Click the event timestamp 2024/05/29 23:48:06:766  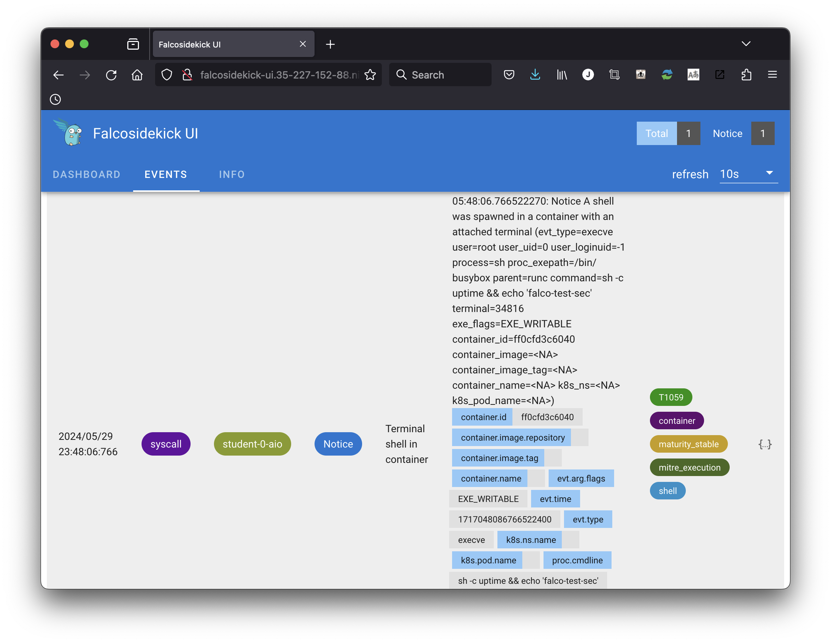point(88,444)
